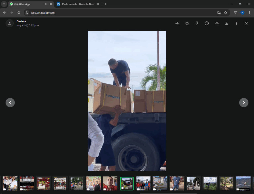Screen dimensions: 254x194
Task: Open a new browser tab
Action: click(x=105, y=4)
